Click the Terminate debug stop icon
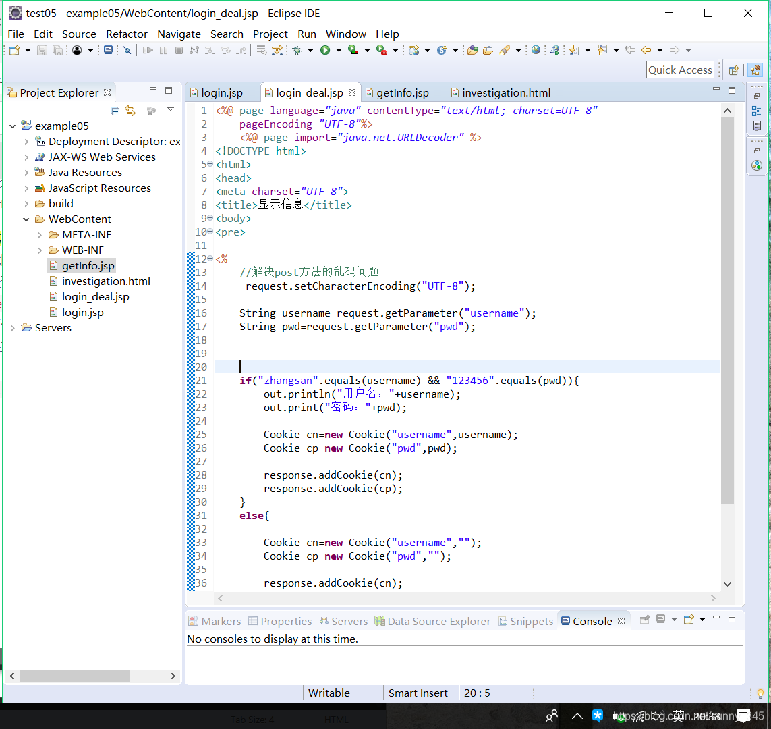771x729 pixels. pyautogui.click(x=179, y=50)
